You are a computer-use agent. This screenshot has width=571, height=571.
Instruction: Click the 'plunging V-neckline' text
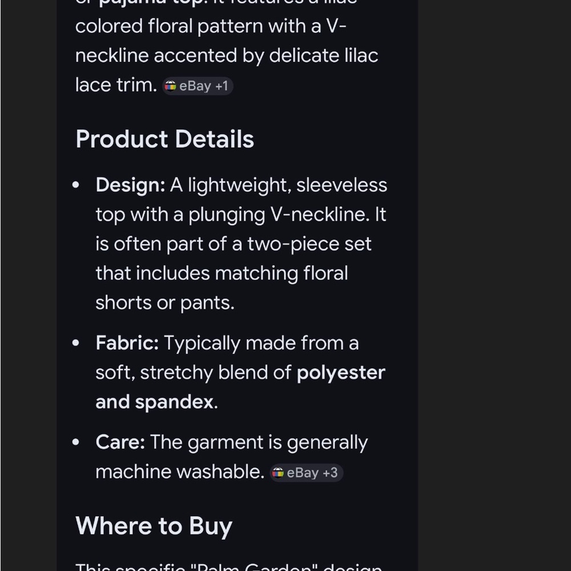277,215
